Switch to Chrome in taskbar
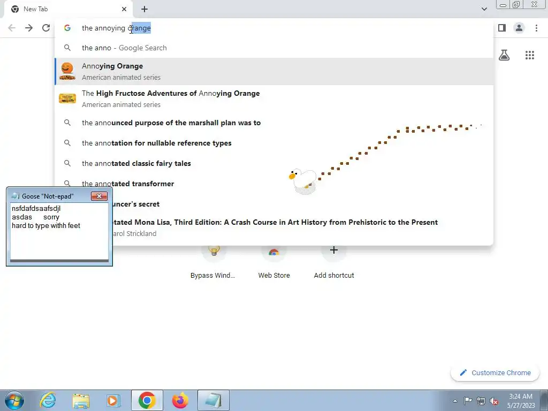 click(147, 400)
